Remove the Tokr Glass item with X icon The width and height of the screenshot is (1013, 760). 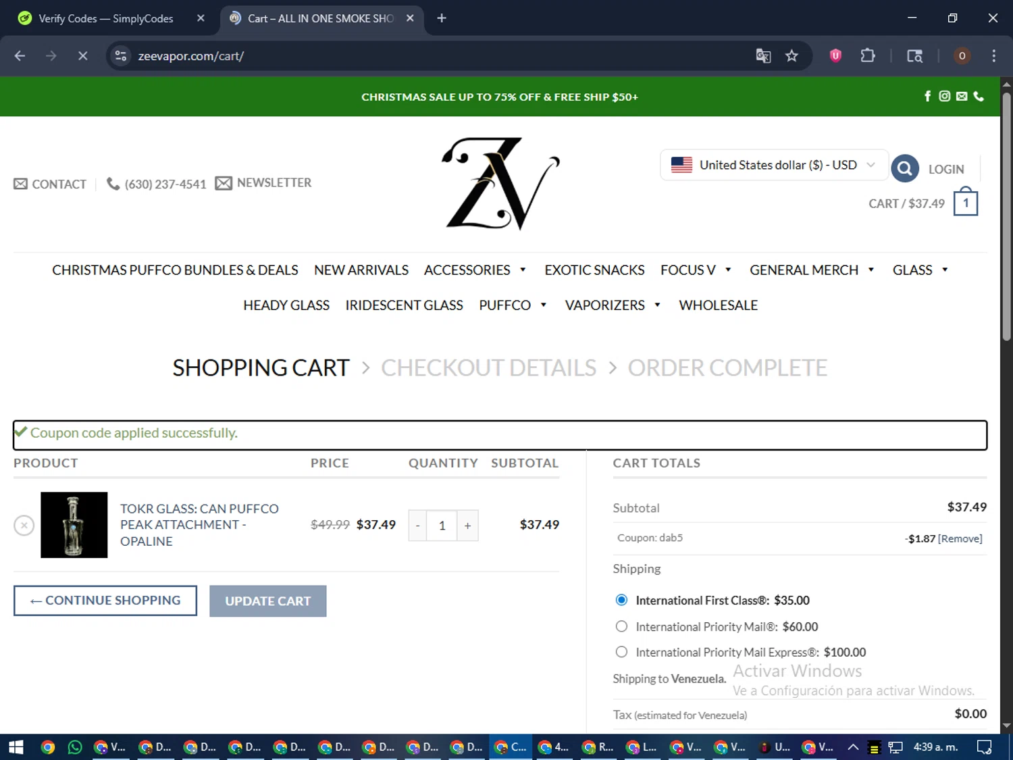[24, 525]
